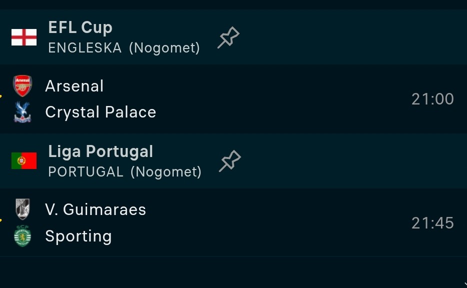This screenshot has width=467, height=288.
Task: Click the 21:00 kickoff time
Action: [x=432, y=99]
